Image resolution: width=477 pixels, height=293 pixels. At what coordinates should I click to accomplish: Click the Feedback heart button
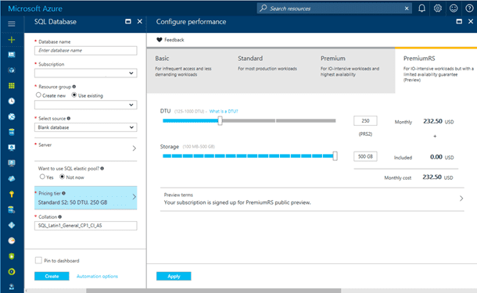pyautogui.click(x=170, y=40)
